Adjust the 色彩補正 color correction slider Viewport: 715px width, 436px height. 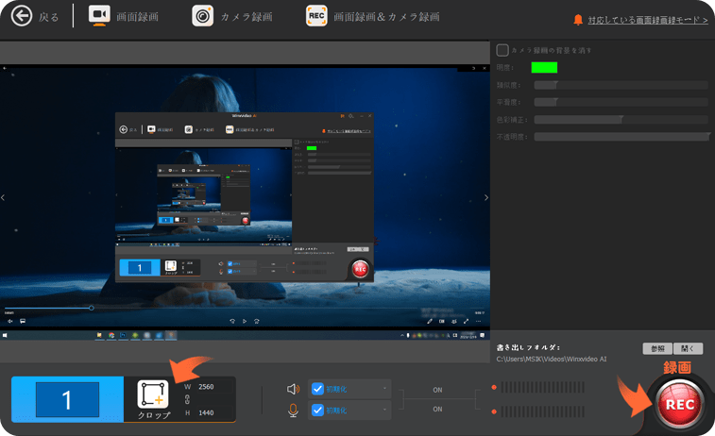coord(621,120)
